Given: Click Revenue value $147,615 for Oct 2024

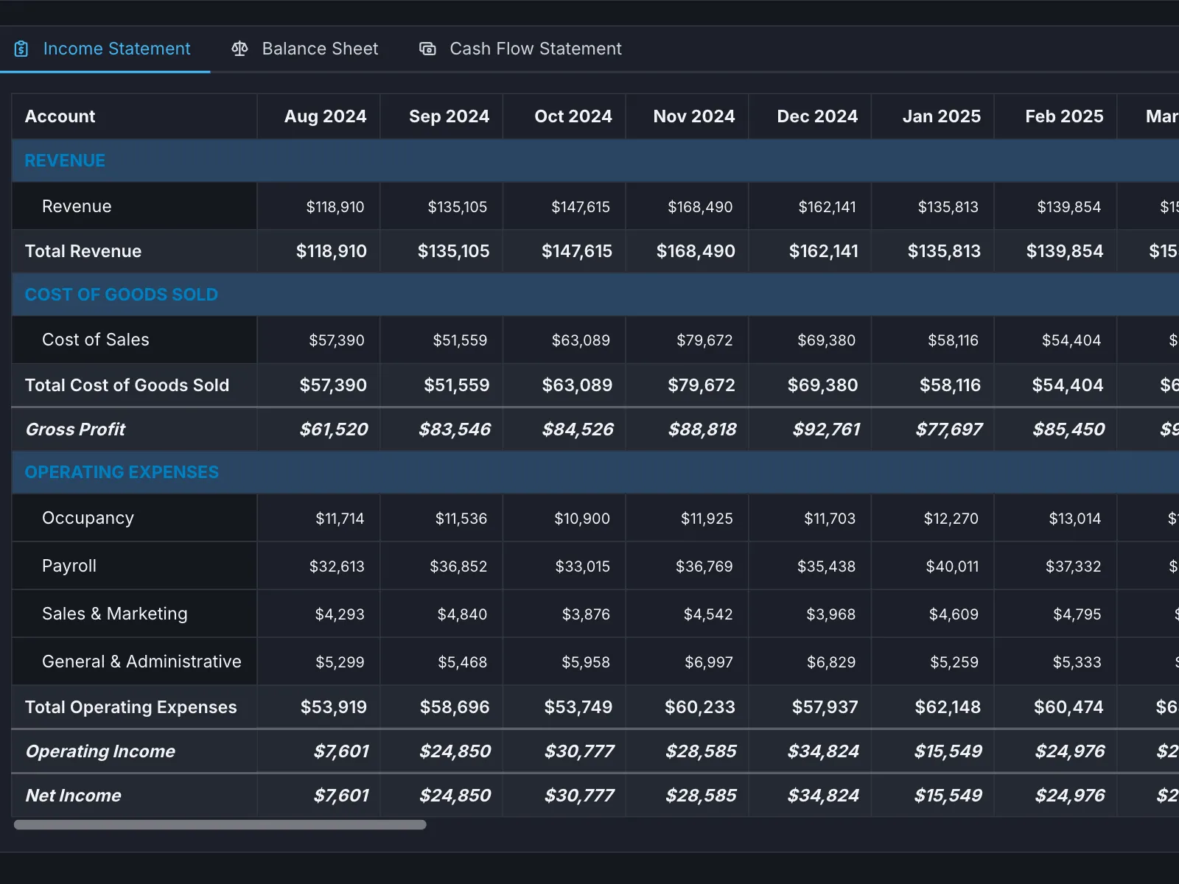Looking at the screenshot, I should point(581,207).
